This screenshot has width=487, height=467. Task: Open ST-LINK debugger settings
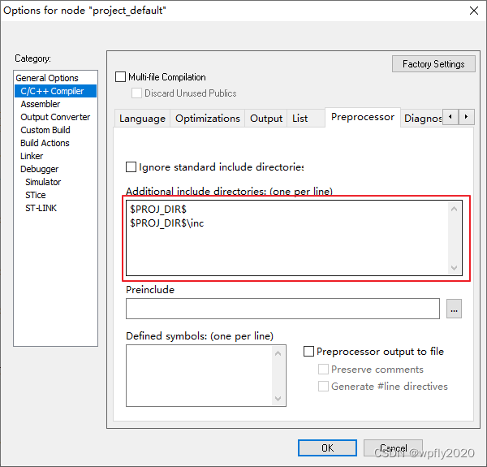point(41,208)
